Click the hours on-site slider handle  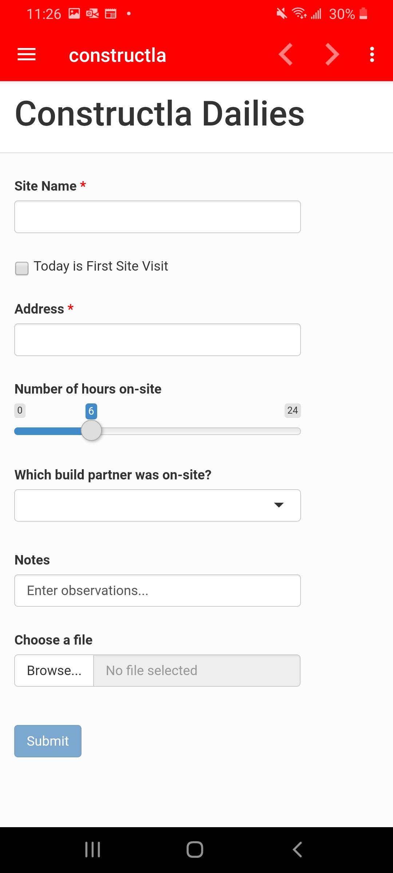[91, 431]
